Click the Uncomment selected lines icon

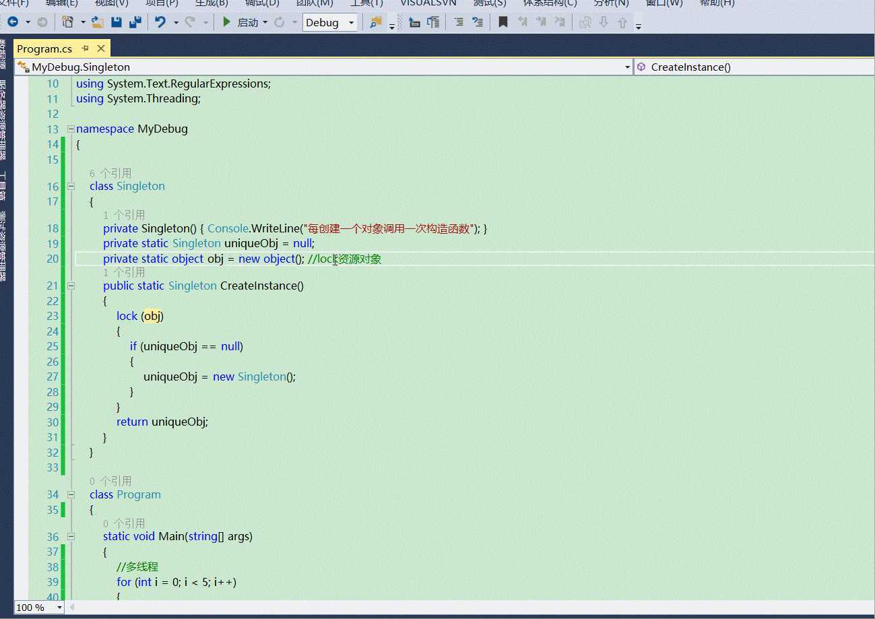point(478,22)
